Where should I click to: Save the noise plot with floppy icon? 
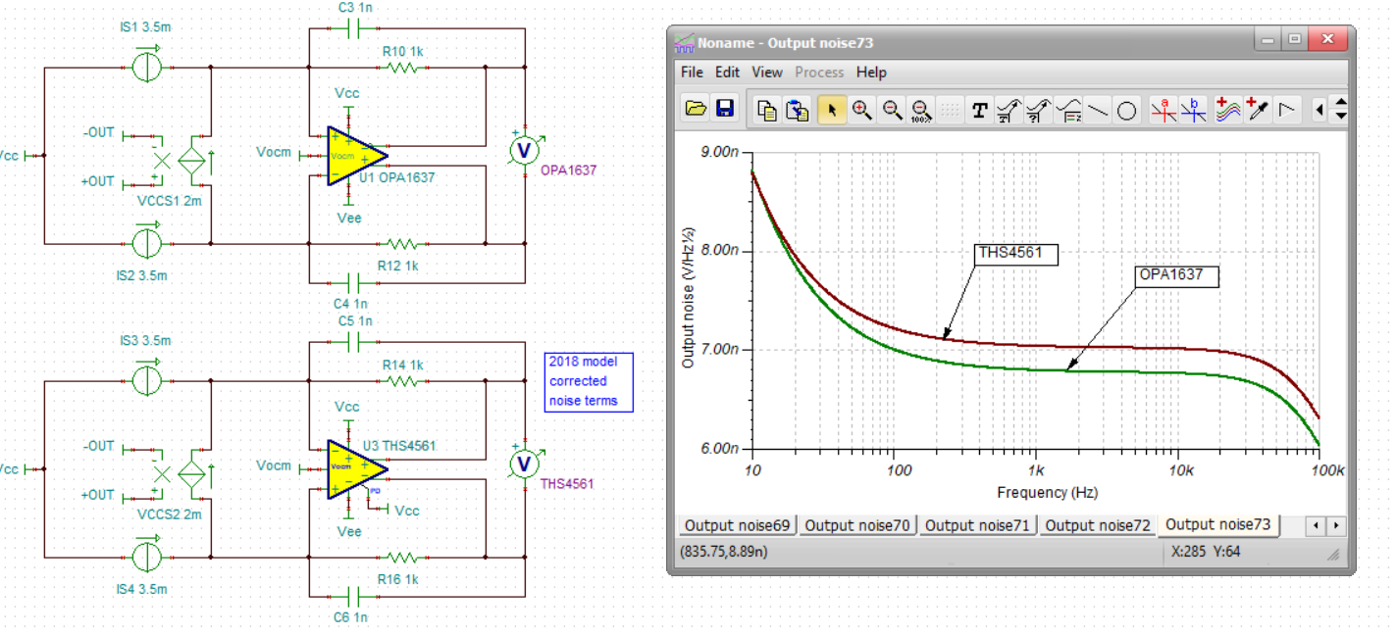point(725,109)
